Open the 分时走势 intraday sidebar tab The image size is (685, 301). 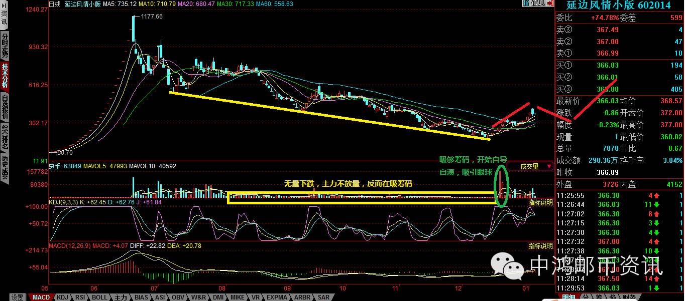click(x=5, y=46)
